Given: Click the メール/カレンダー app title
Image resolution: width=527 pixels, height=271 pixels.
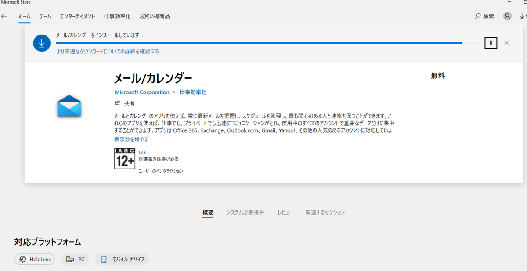Looking at the screenshot, I should pos(153,78).
